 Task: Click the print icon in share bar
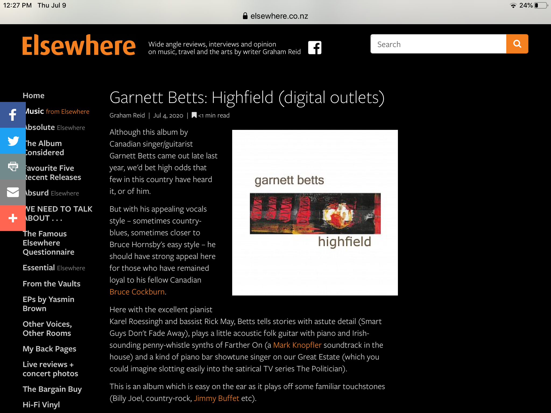click(13, 166)
